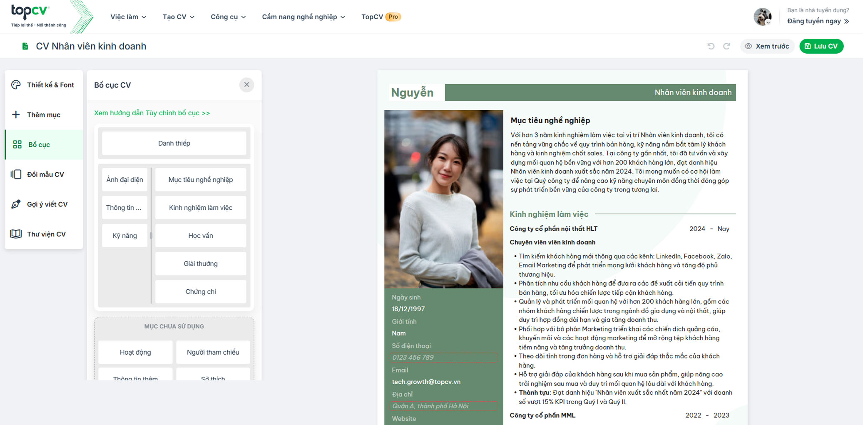This screenshot has width=863, height=425.
Task: Click the Kinh nghiệm làm việc heading in CV
Action: (549, 214)
